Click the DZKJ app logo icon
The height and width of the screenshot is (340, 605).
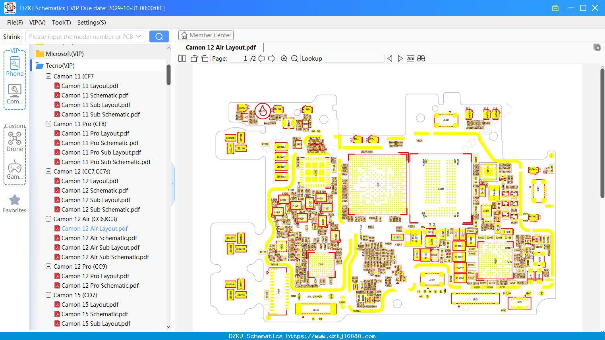[x=10, y=8]
